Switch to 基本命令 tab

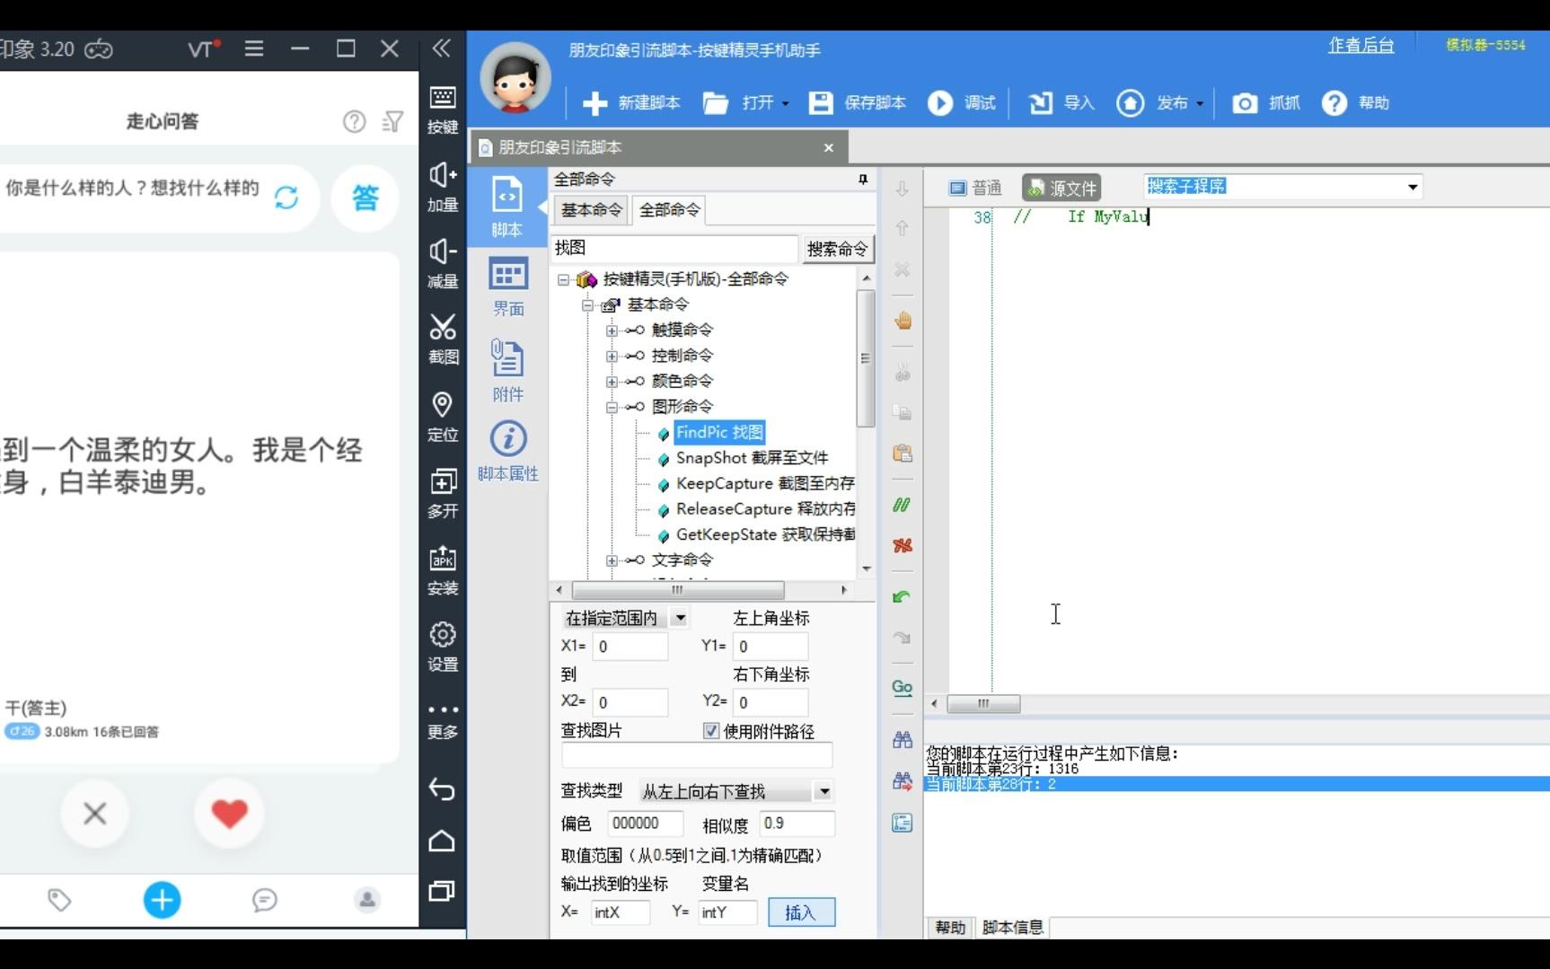[592, 210]
